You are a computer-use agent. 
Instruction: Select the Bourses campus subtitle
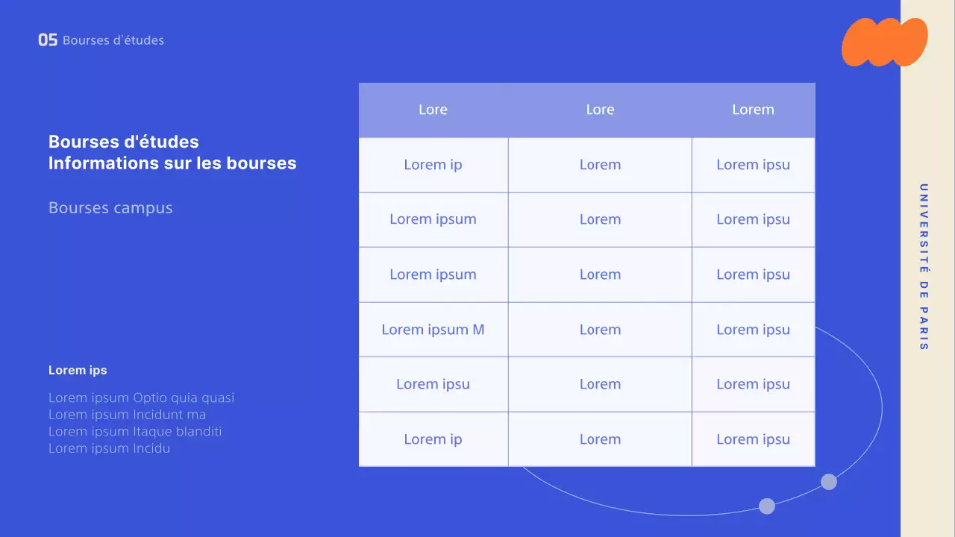(x=110, y=208)
